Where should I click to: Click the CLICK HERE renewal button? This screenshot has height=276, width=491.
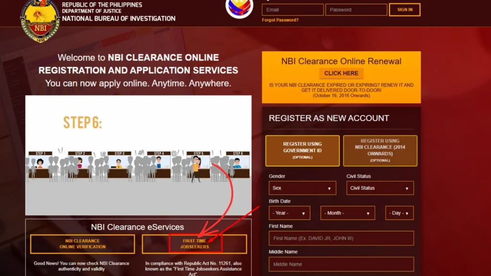[341, 73]
